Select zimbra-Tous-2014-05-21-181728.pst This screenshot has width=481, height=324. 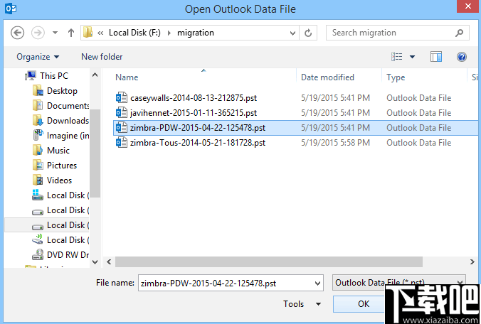(x=198, y=143)
